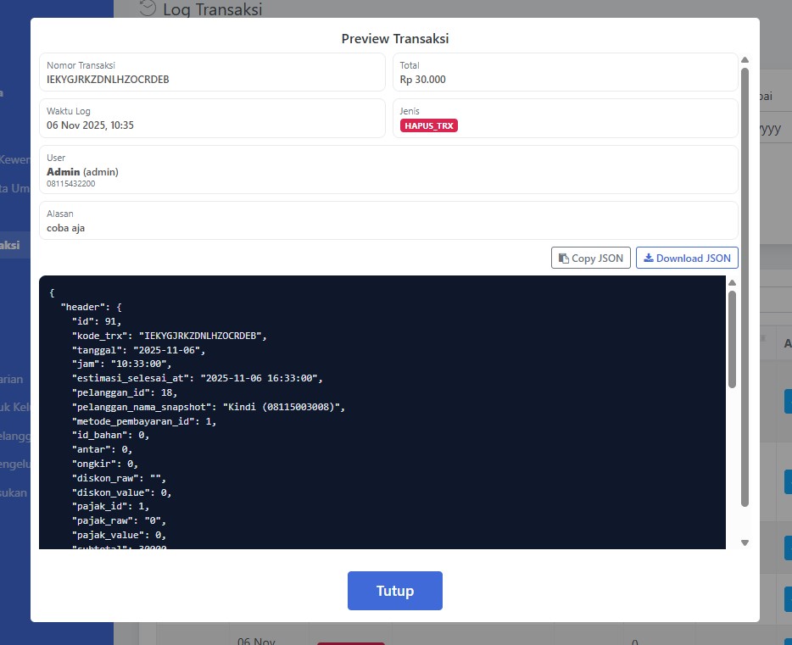
Task: Click the download arrow icon on Download JSON
Action: pyautogui.click(x=648, y=259)
